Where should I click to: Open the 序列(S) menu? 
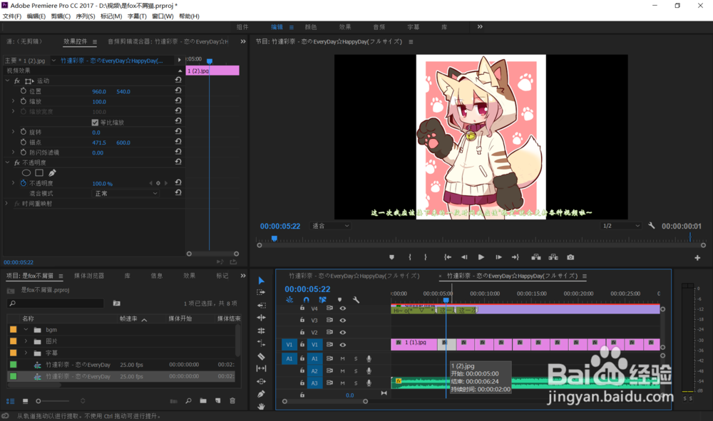point(85,16)
